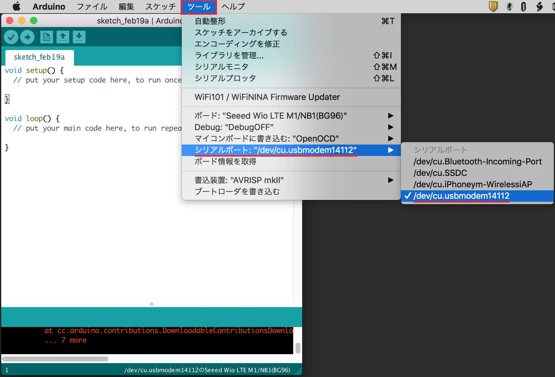
Task: Select port /dev/cu.SSDC
Action: [477, 173]
